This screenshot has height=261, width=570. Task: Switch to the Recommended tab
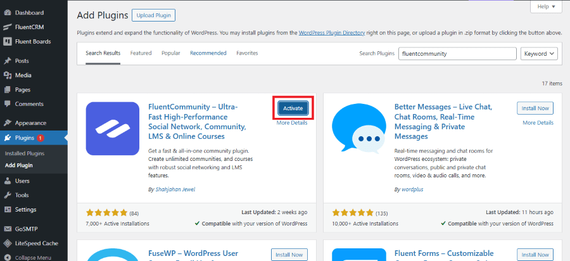(208, 53)
